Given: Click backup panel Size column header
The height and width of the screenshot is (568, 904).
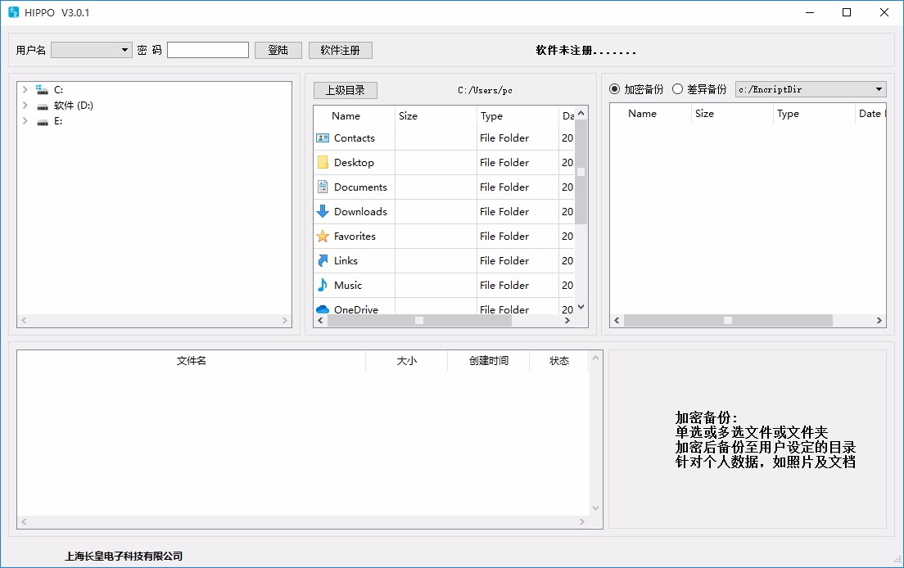Looking at the screenshot, I should pos(731,114).
